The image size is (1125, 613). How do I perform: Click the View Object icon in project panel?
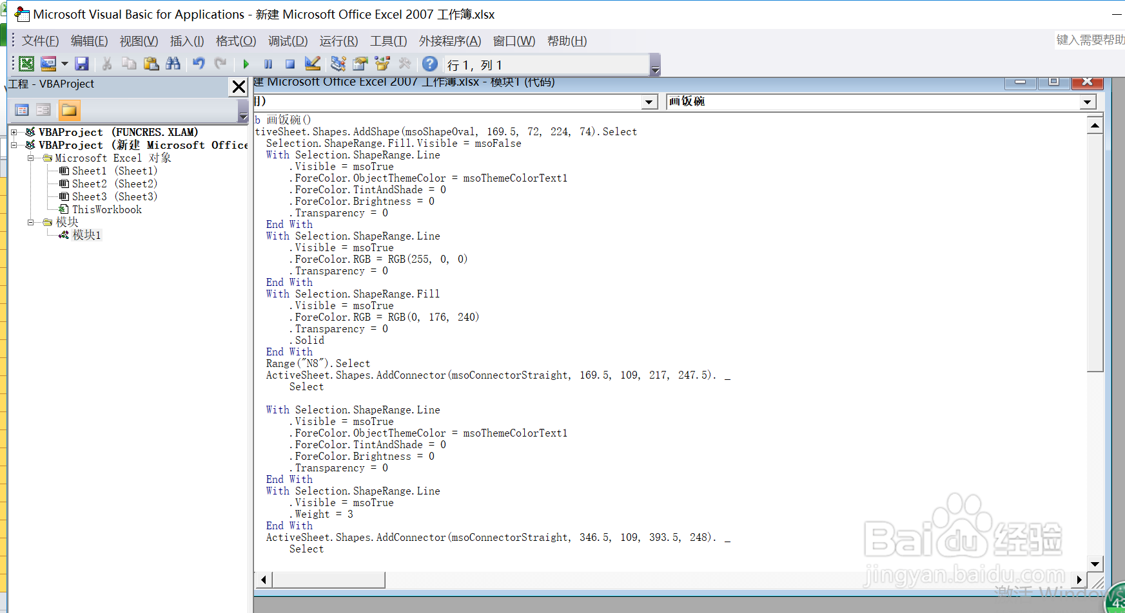click(x=44, y=110)
